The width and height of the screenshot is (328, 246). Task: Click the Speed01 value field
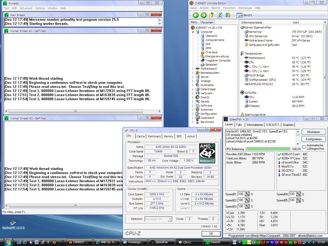[241, 194]
